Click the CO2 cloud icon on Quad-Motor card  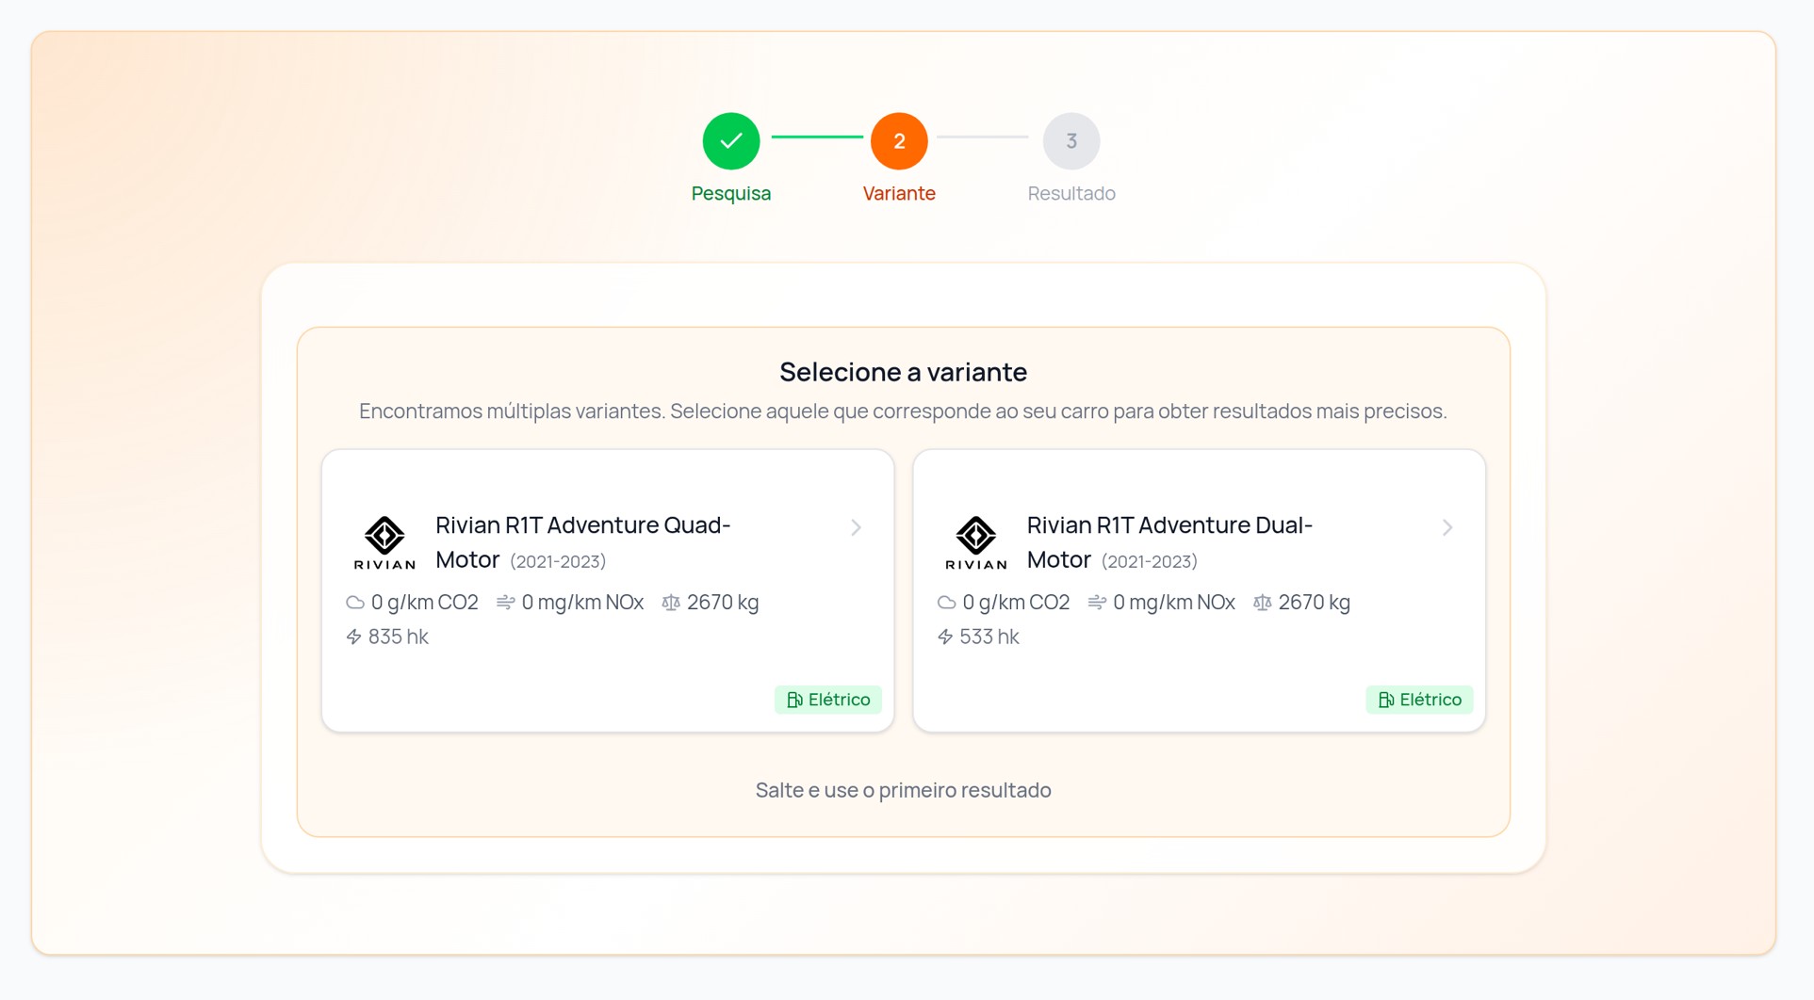tap(355, 603)
